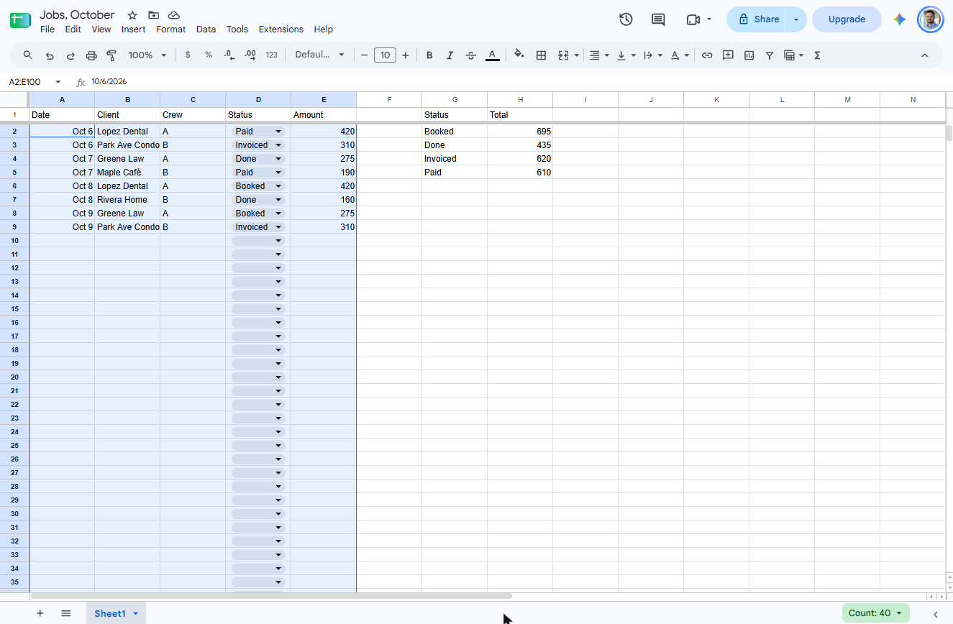This screenshot has height=624, width=953.
Task: Star the Jobs, October document
Action: [132, 15]
